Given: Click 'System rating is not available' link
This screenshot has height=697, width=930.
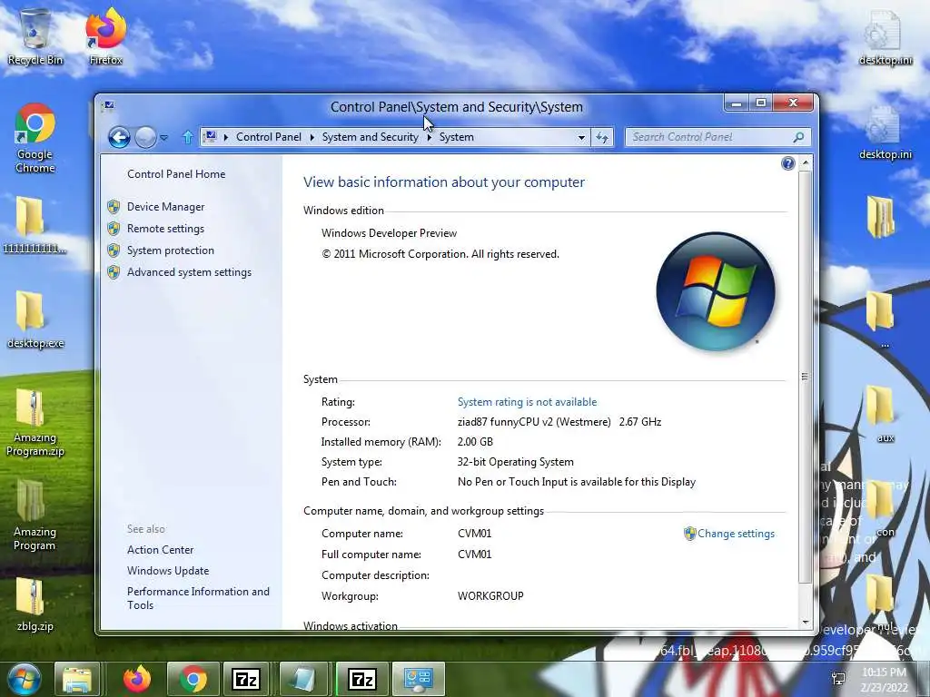Looking at the screenshot, I should pyautogui.click(x=528, y=402).
